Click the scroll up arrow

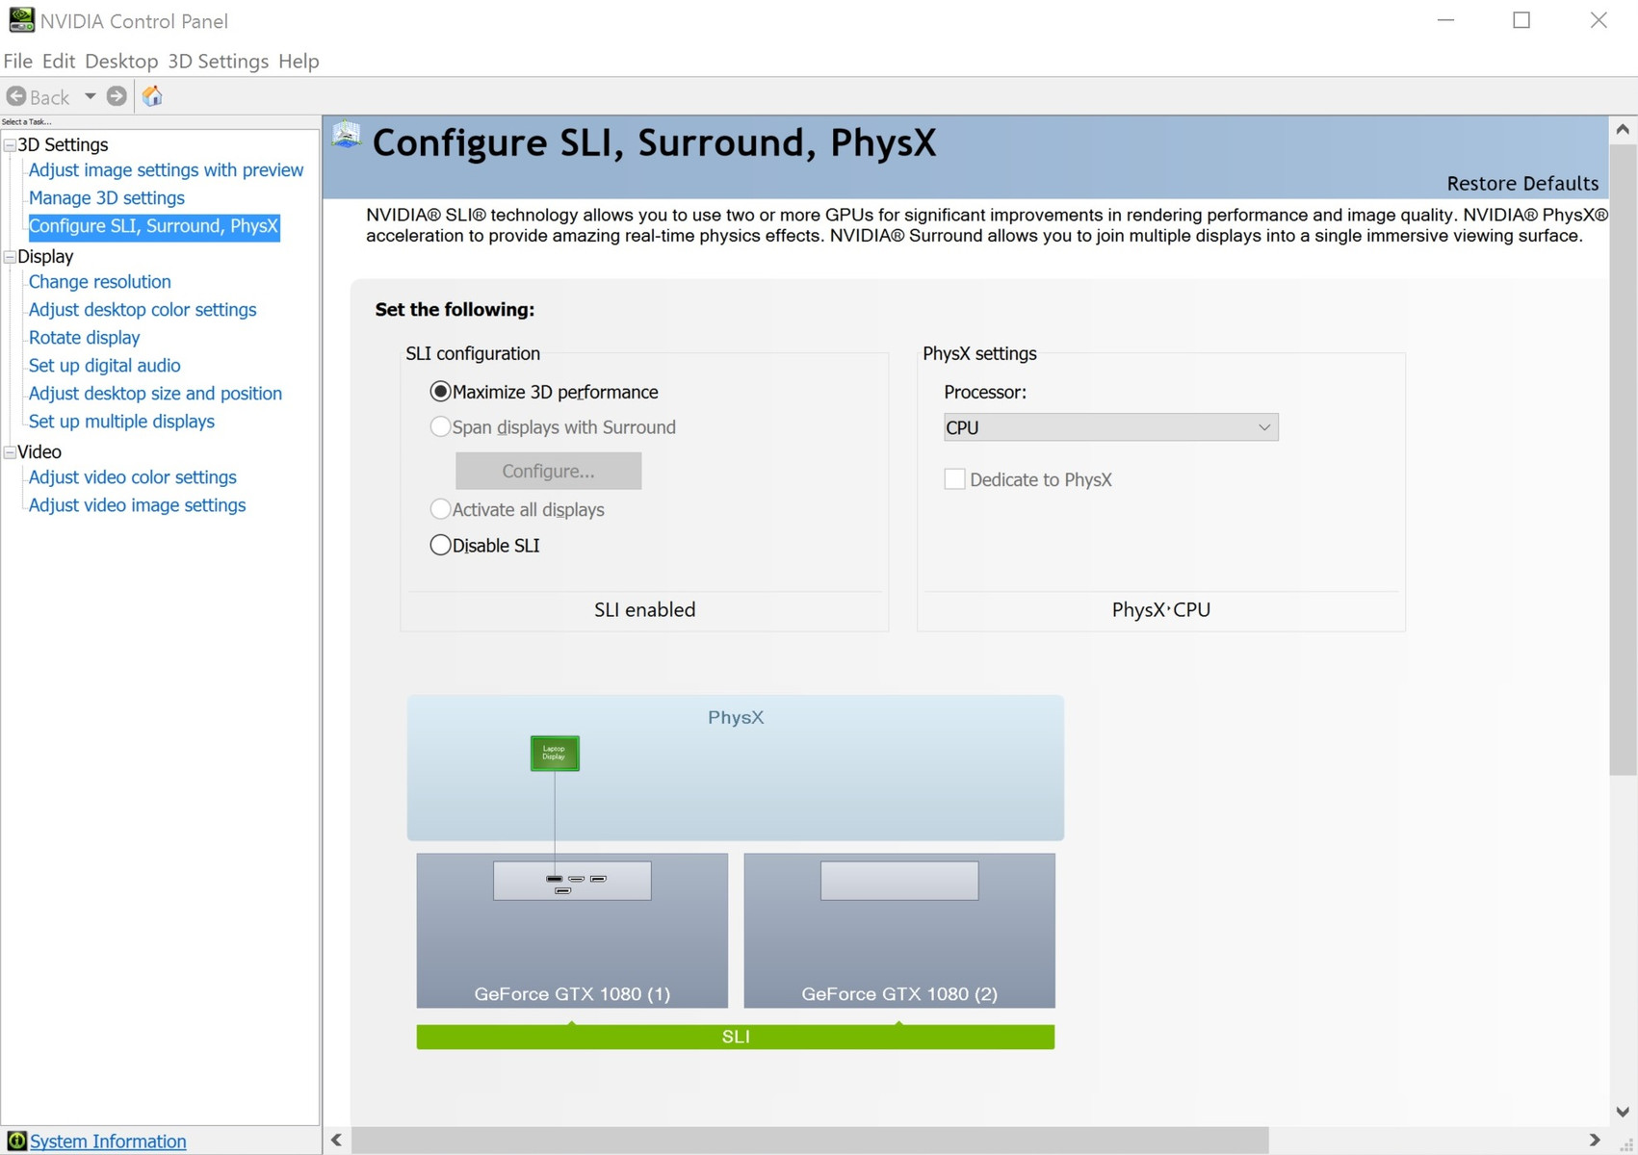(x=1623, y=129)
